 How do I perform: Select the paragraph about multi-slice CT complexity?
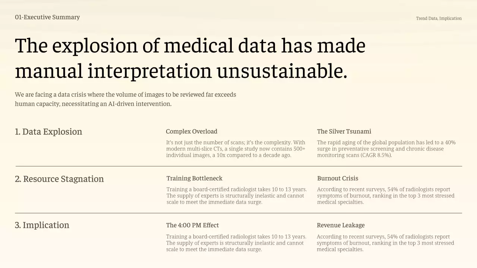pos(236,149)
